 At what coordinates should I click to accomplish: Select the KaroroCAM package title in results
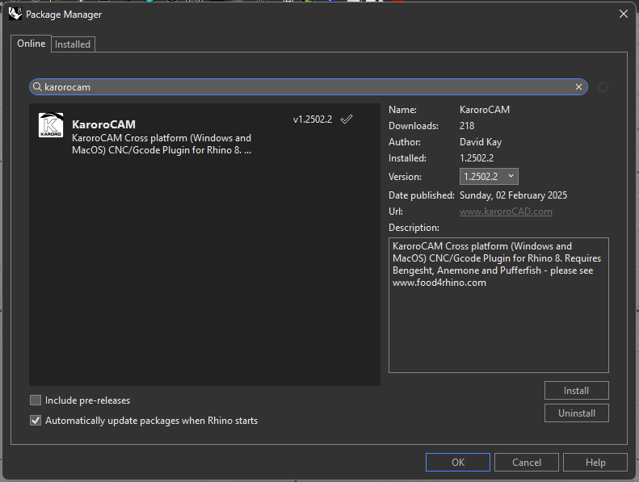[x=103, y=124]
